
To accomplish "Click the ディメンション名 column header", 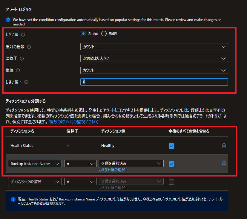I will 22,131.
